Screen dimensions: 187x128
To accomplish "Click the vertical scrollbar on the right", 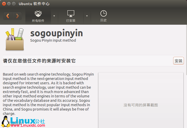I will [x=186, y=50].
